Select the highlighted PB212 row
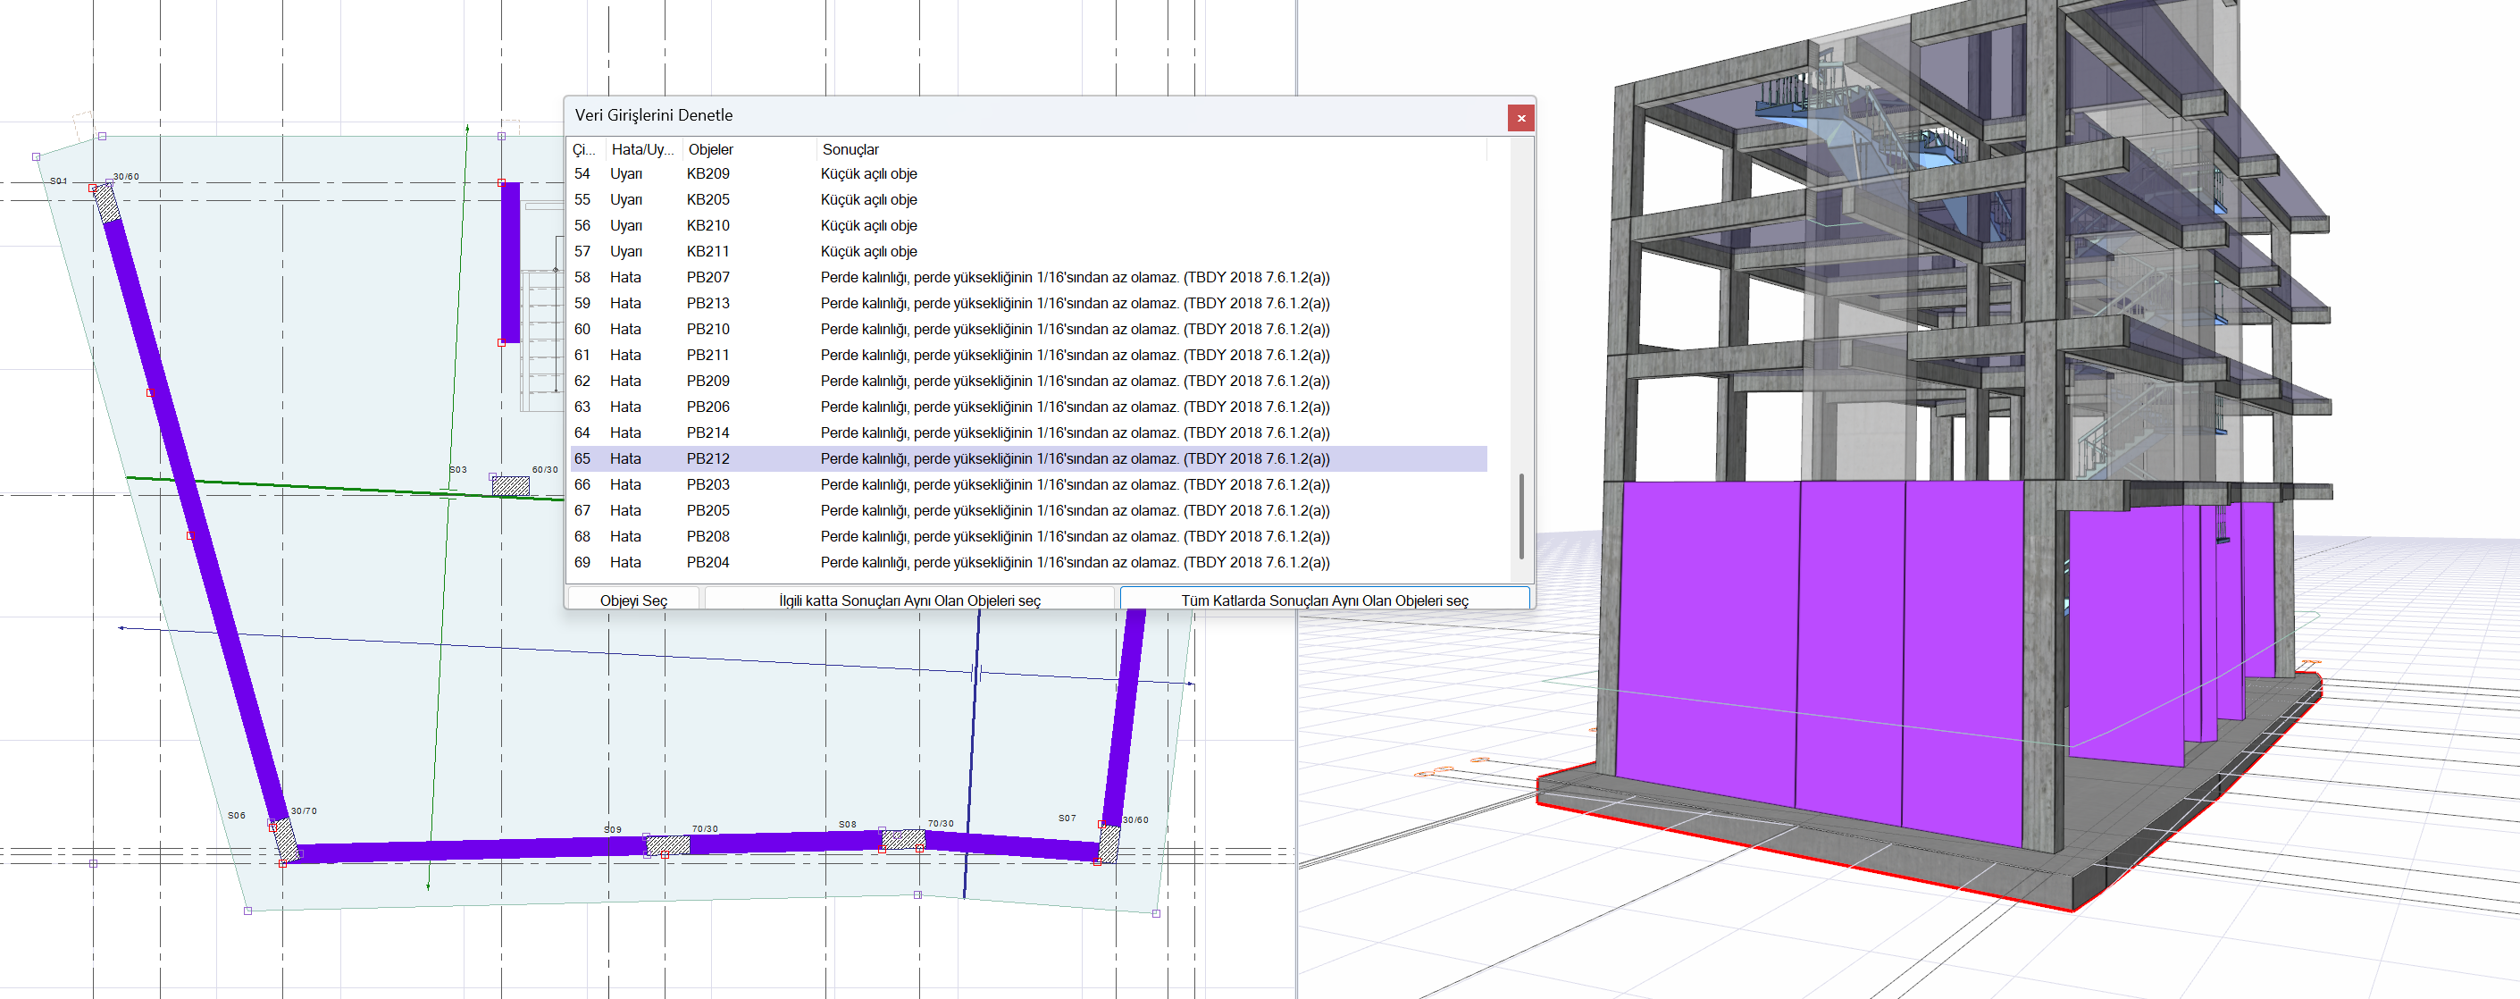 (x=707, y=458)
